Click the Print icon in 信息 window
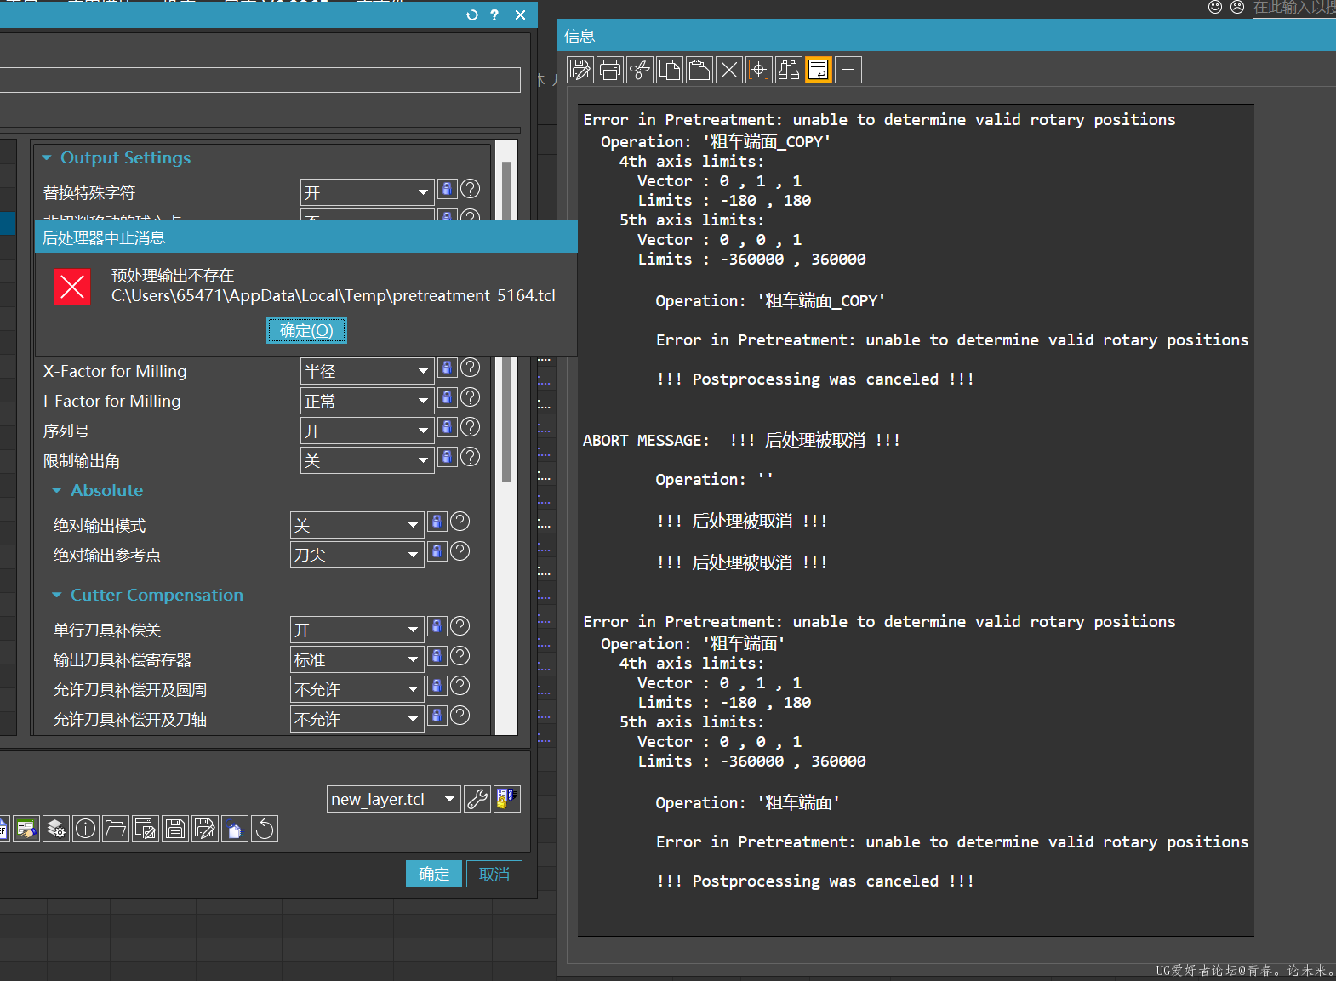 610,70
